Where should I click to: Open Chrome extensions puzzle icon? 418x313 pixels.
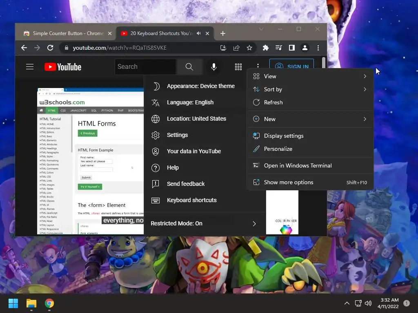coord(265,48)
